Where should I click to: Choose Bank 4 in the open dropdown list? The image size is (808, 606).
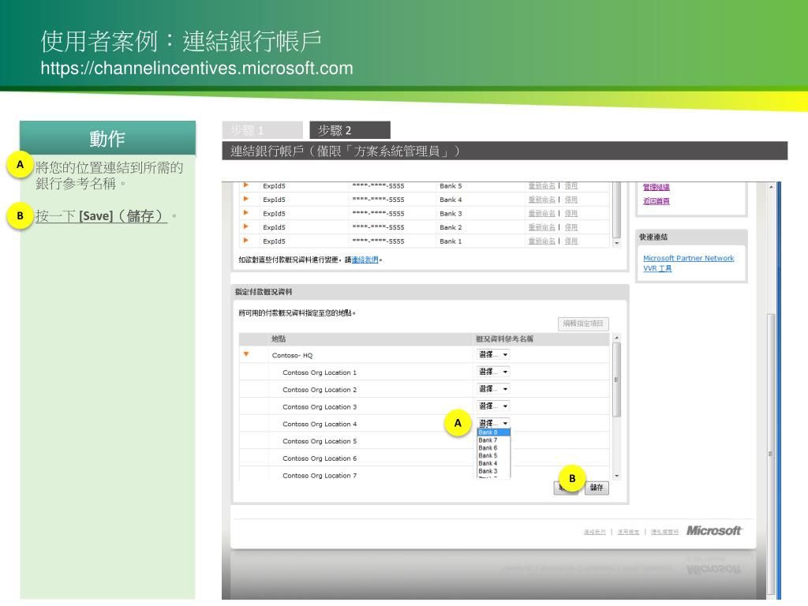click(x=494, y=463)
